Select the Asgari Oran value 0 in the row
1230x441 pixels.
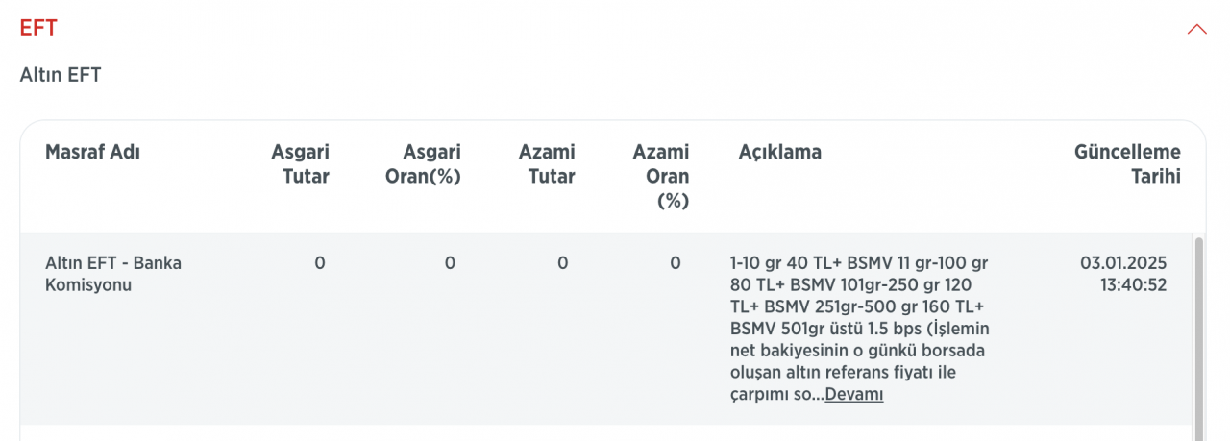click(x=450, y=263)
